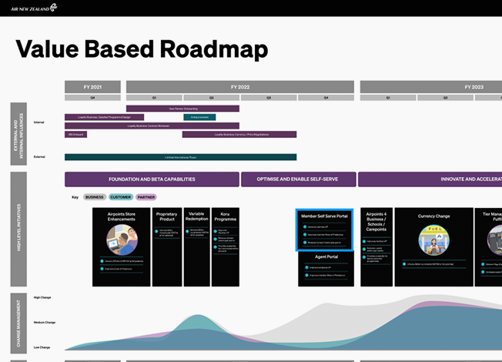Image resolution: width=502 pixels, height=362 pixels.
Task: Click first teal bullet in Koru Programme card
Action: pos(215,231)
